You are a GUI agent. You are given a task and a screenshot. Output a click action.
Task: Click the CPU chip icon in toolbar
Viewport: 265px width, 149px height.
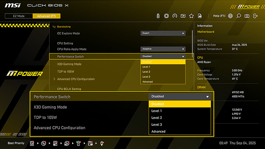(166, 16)
